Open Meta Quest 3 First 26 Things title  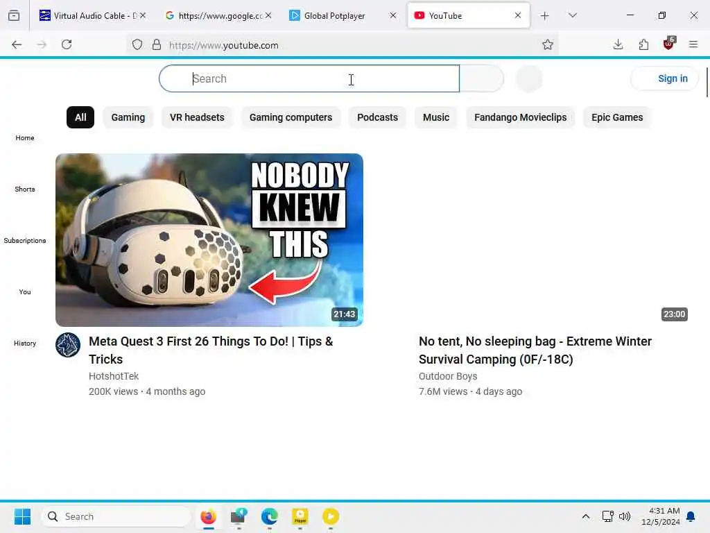(x=211, y=350)
